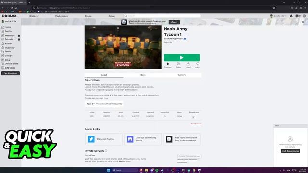Viewport: 308px width, 173px height.
Task: Open the notifications bell in header
Action: 291,16
